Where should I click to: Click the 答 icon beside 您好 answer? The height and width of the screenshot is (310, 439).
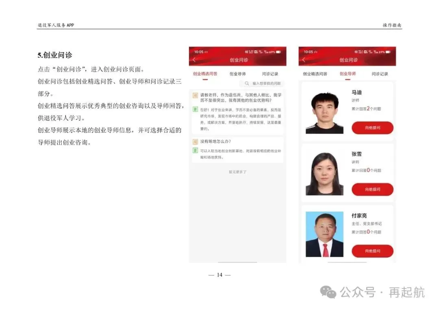[195, 109]
